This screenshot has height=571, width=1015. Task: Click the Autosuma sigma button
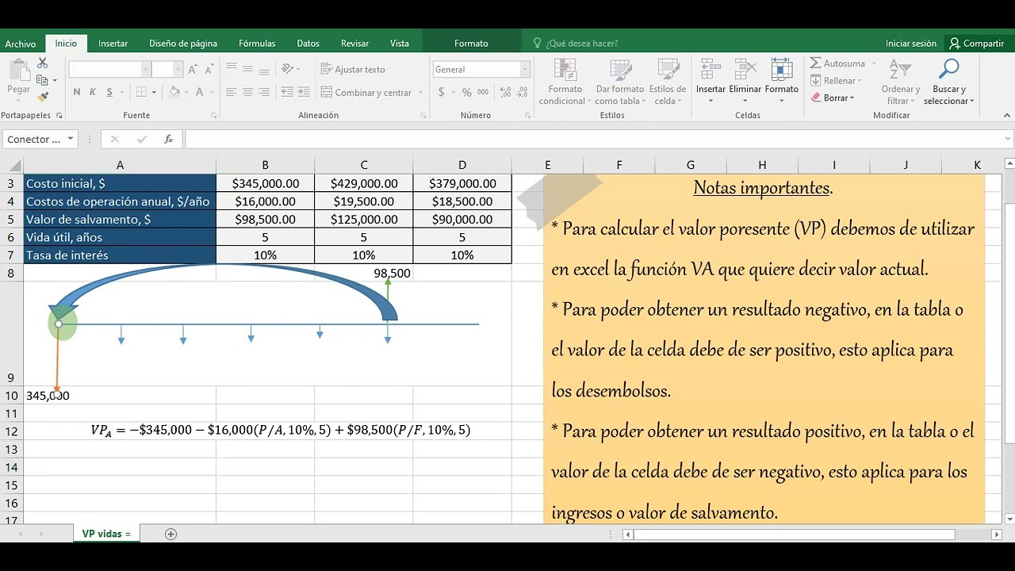[837, 63]
